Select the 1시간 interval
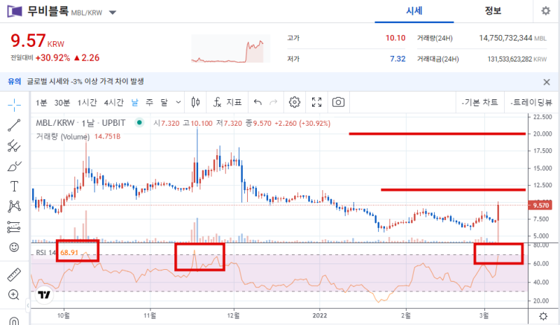The width and height of the screenshot is (560, 325). (87, 103)
